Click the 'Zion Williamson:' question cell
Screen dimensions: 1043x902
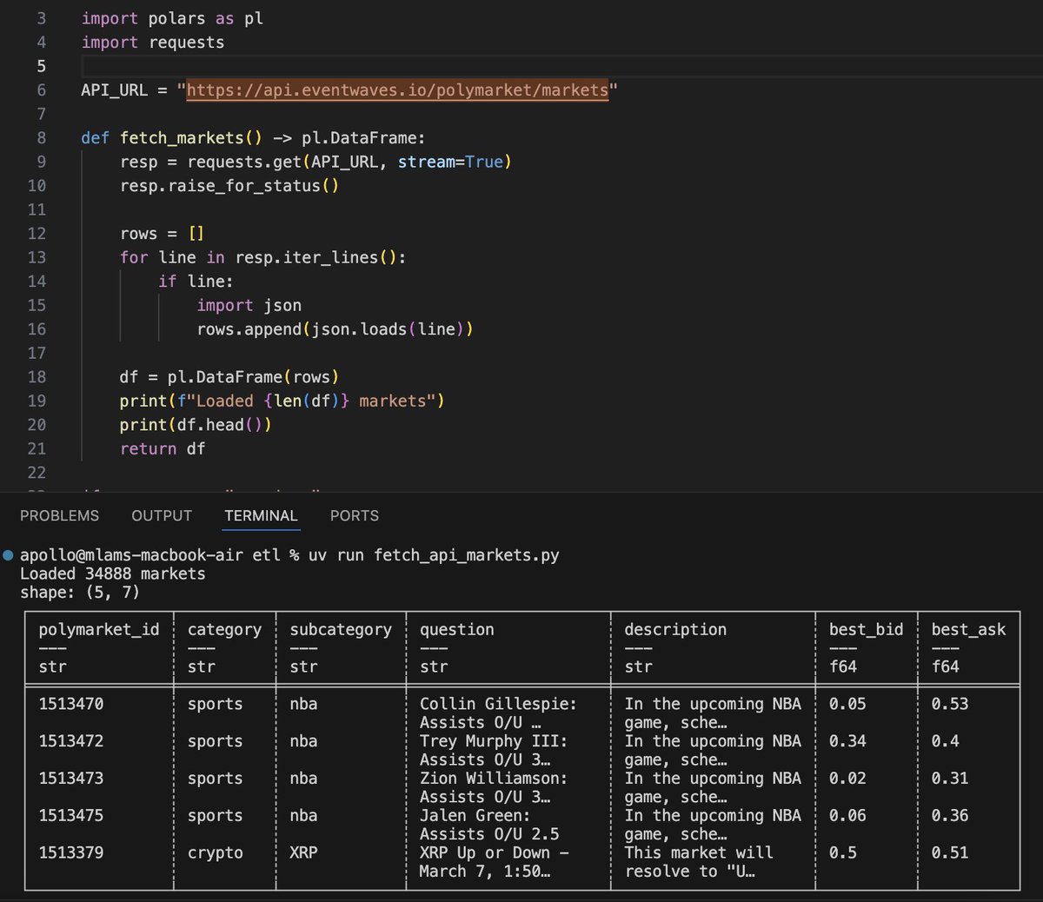pyautogui.click(x=494, y=787)
